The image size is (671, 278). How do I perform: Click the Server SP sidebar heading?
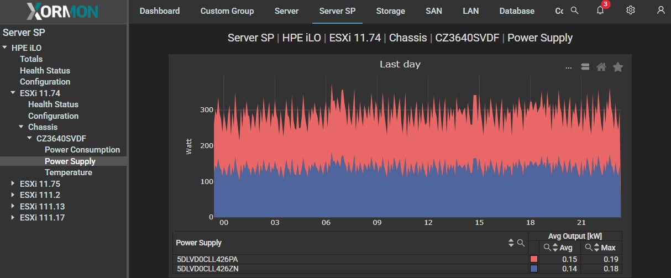tap(24, 33)
